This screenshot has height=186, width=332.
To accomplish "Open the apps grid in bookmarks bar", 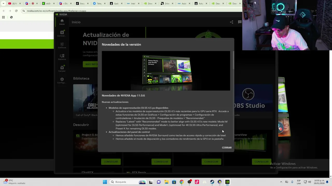I will pyautogui.click(x=3, y=17).
